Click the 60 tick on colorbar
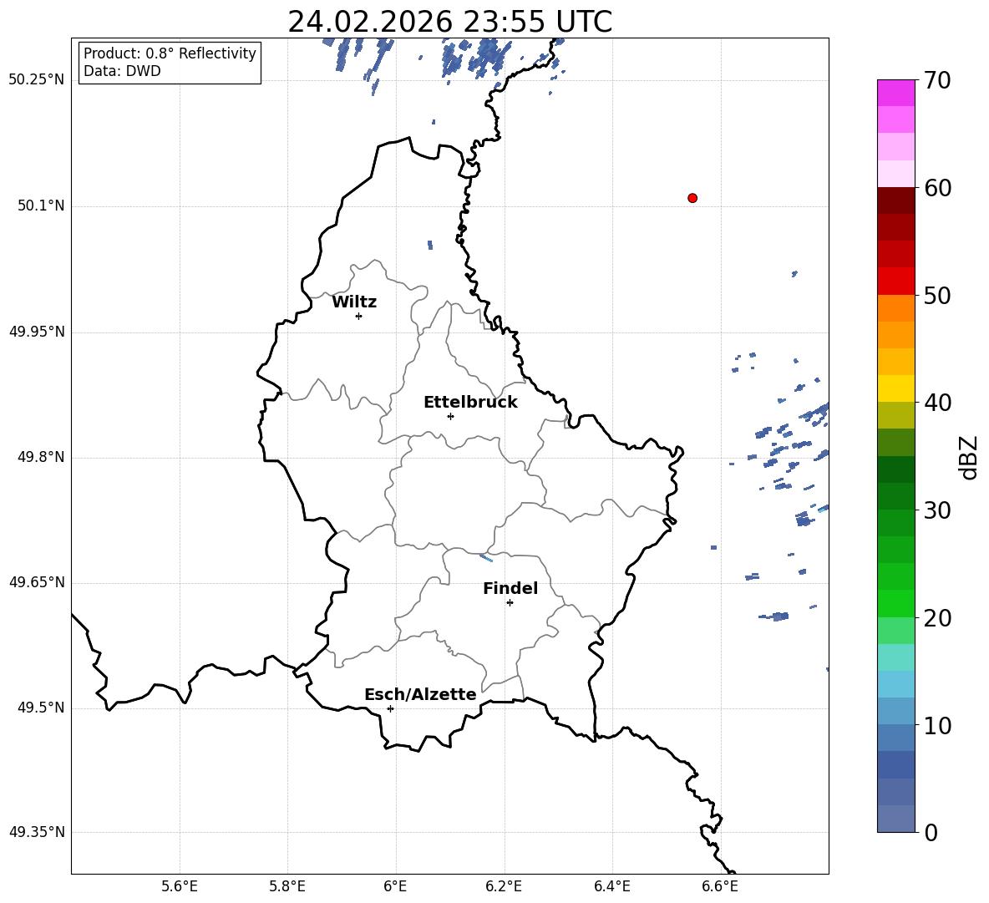 tap(938, 188)
